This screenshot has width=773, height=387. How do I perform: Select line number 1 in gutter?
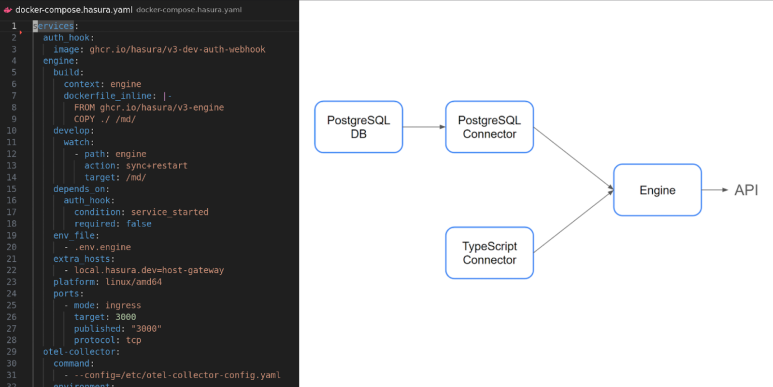(14, 26)
